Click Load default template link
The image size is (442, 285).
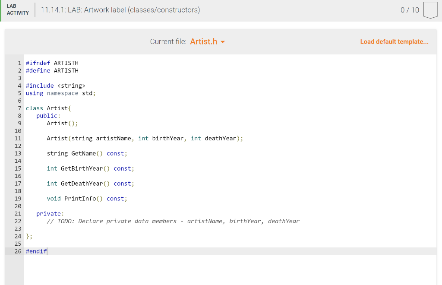[394, 41]
